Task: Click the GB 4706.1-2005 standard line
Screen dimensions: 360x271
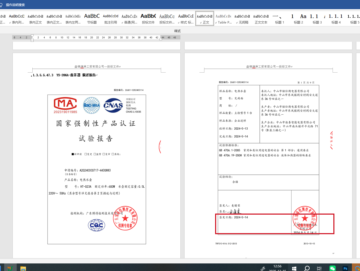Action: (x=264, y=150)
